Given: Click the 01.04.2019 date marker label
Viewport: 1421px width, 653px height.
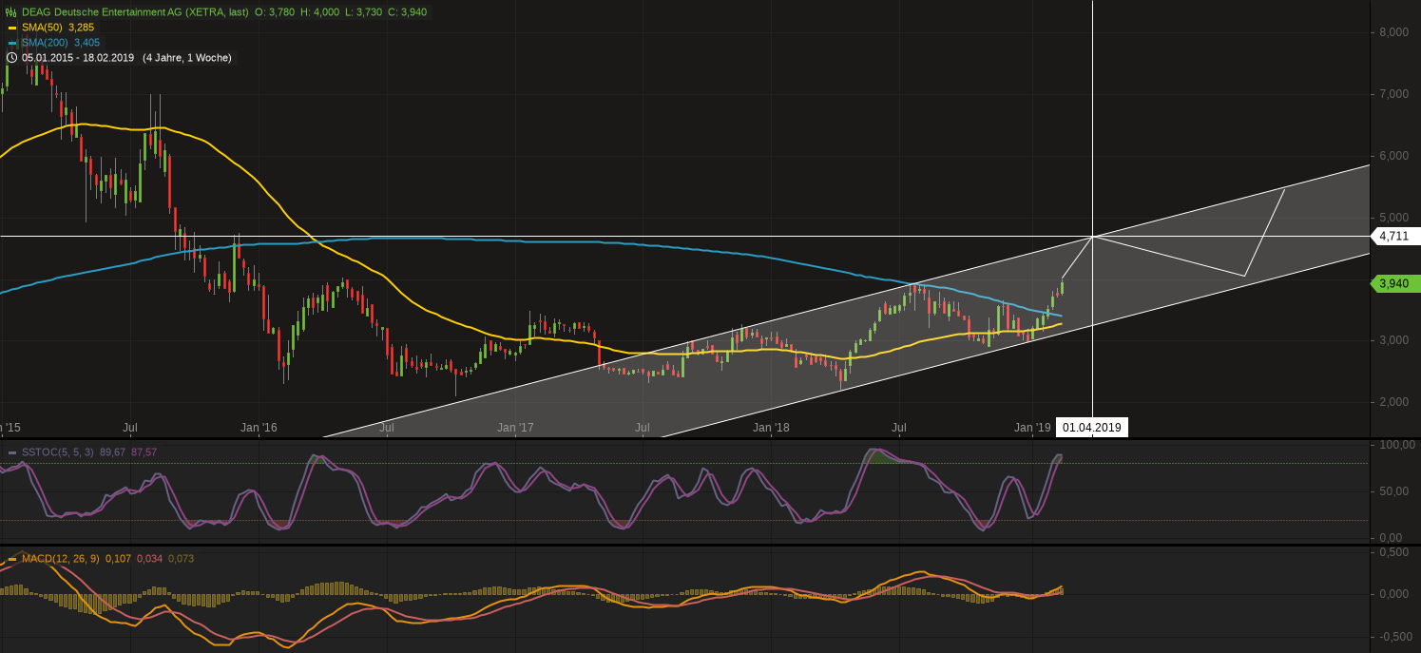Looking at the screenshot, I should click(1092, 428).
